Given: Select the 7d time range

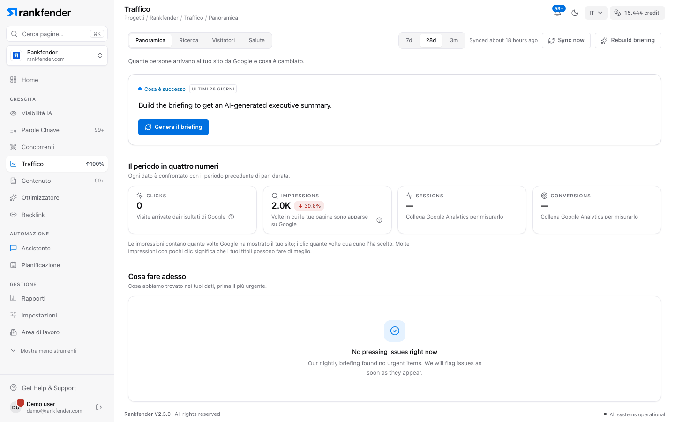Looking at the screenshot, I should click(x=409, y=40).
